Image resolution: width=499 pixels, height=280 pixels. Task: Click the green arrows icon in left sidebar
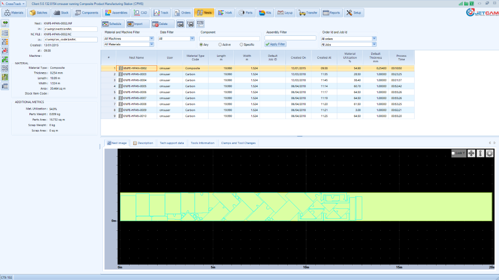[x=5, y=23]
